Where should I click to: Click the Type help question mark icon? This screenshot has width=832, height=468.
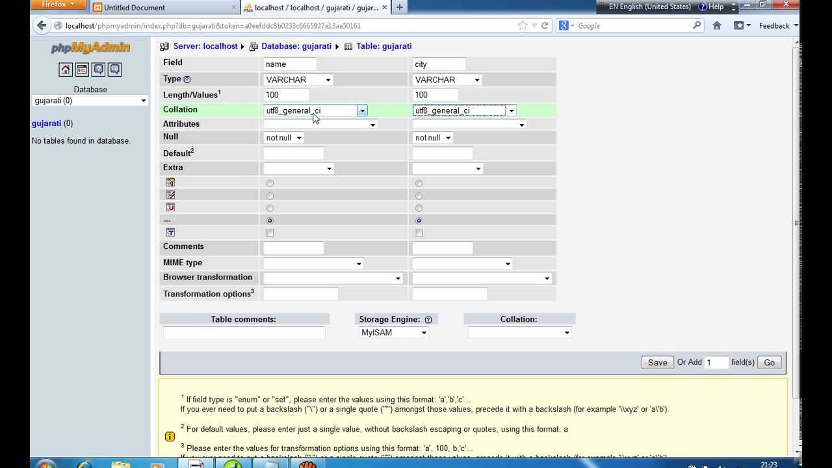click(187, 79)
